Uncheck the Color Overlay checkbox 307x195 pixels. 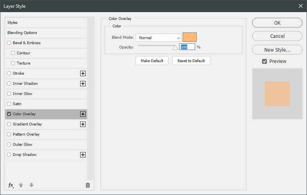tap(9, 114)
